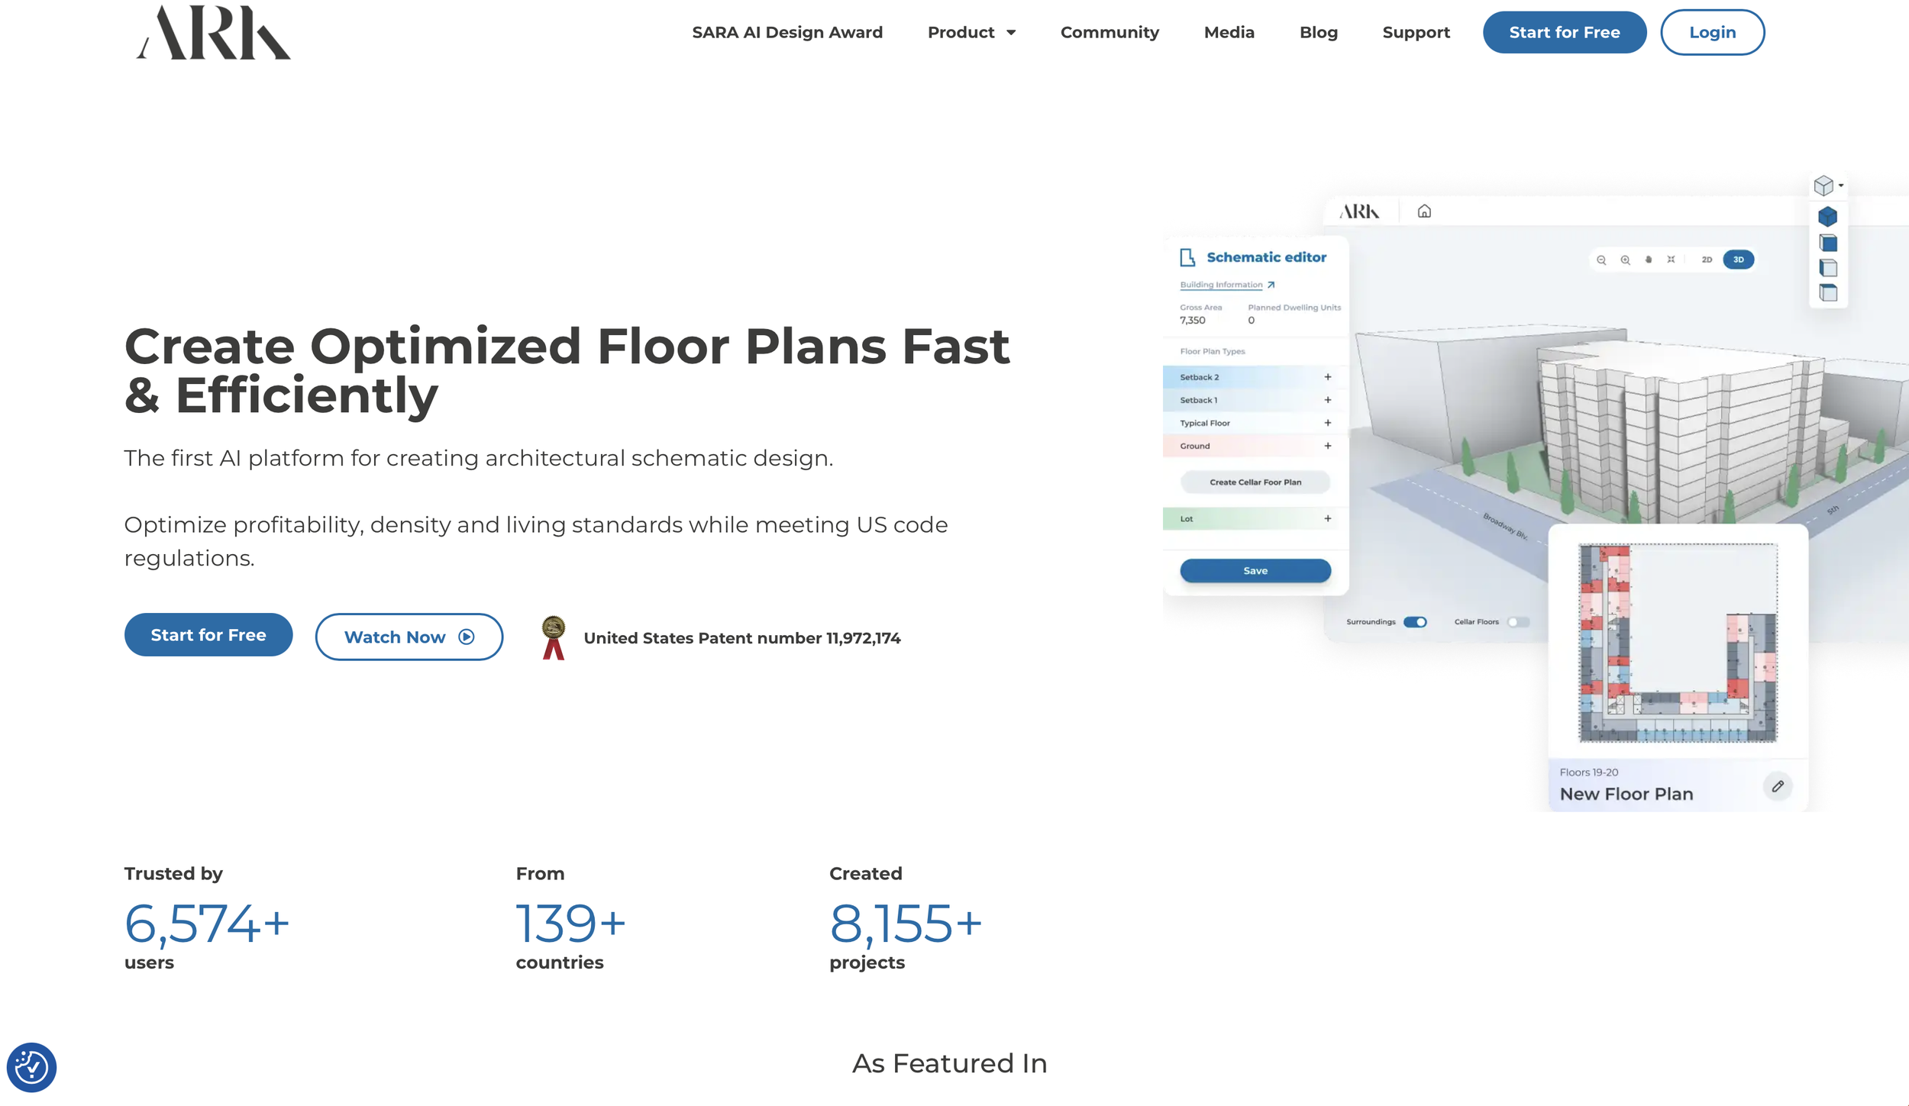
Task: Select the pan hand tool
Action: [x=1649, y=260]
